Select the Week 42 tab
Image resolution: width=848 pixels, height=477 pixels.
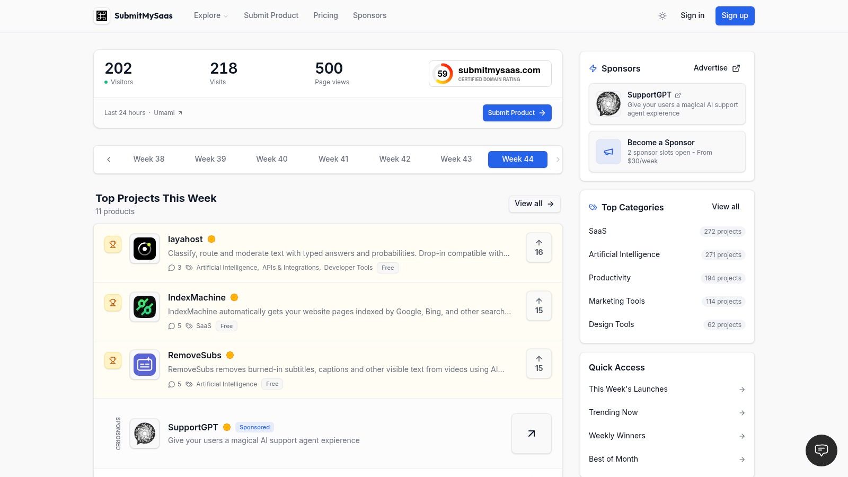pyautogui.click(x=395, y=159)
